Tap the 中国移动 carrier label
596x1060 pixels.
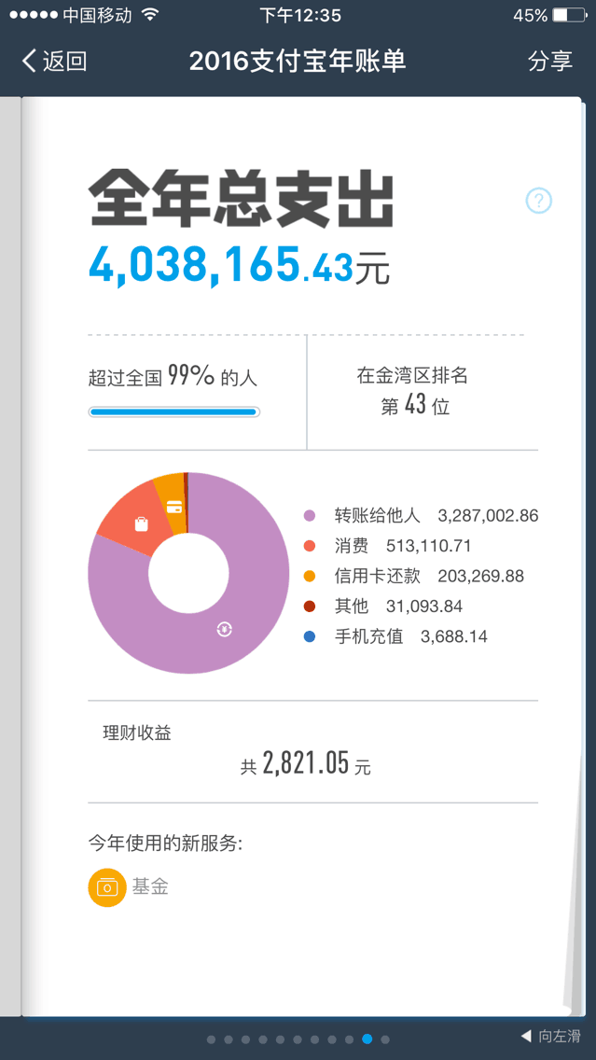coord(97,15)
